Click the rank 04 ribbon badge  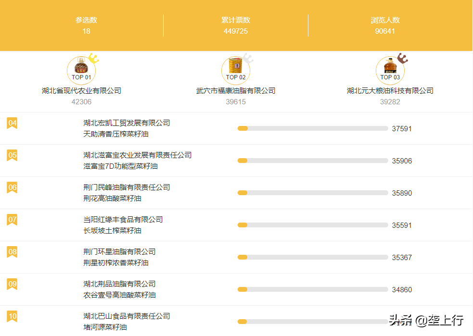(x=12, y=123)
